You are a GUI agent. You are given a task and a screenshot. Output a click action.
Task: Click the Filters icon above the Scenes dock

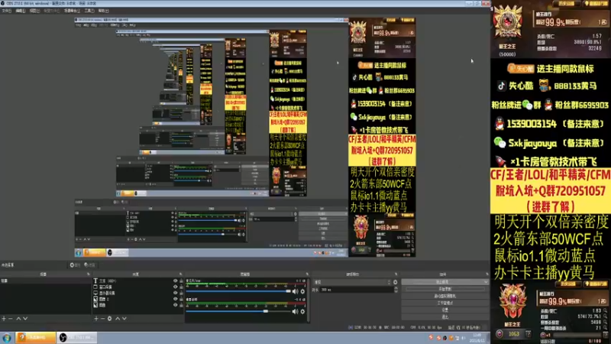click(89, 265)
